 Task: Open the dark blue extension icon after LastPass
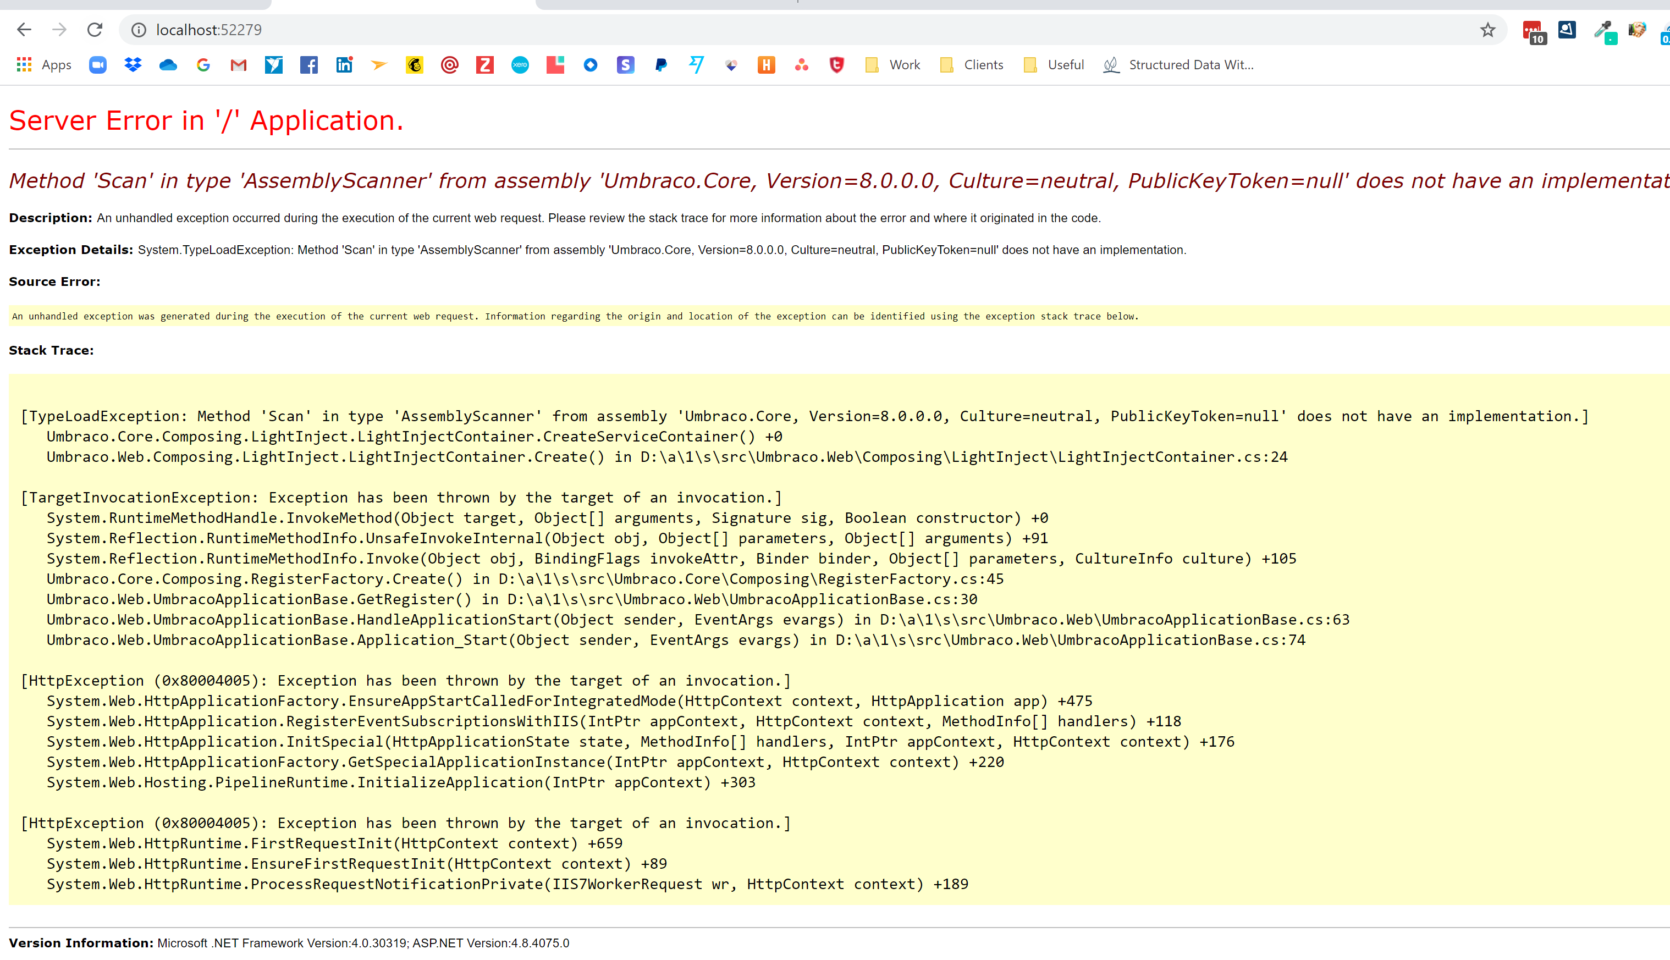(1567, 30)
